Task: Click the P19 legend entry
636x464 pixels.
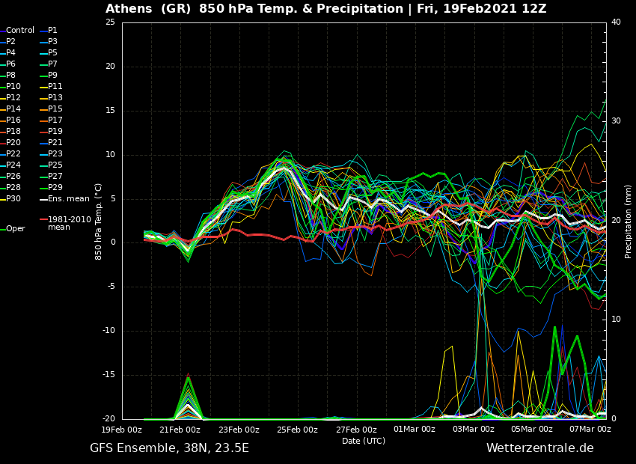Action: pyautogui.click(x=55, y=132)
